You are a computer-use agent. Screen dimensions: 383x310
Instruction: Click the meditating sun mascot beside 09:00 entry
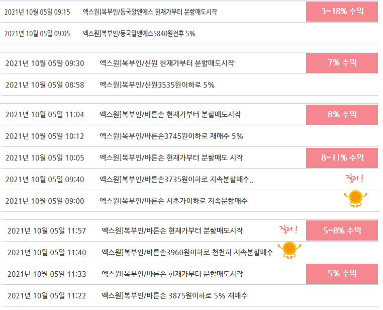click(x=355, y=199)
